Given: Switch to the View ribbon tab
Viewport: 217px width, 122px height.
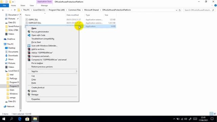Looking at the screenshot, I should pos(32,5).
